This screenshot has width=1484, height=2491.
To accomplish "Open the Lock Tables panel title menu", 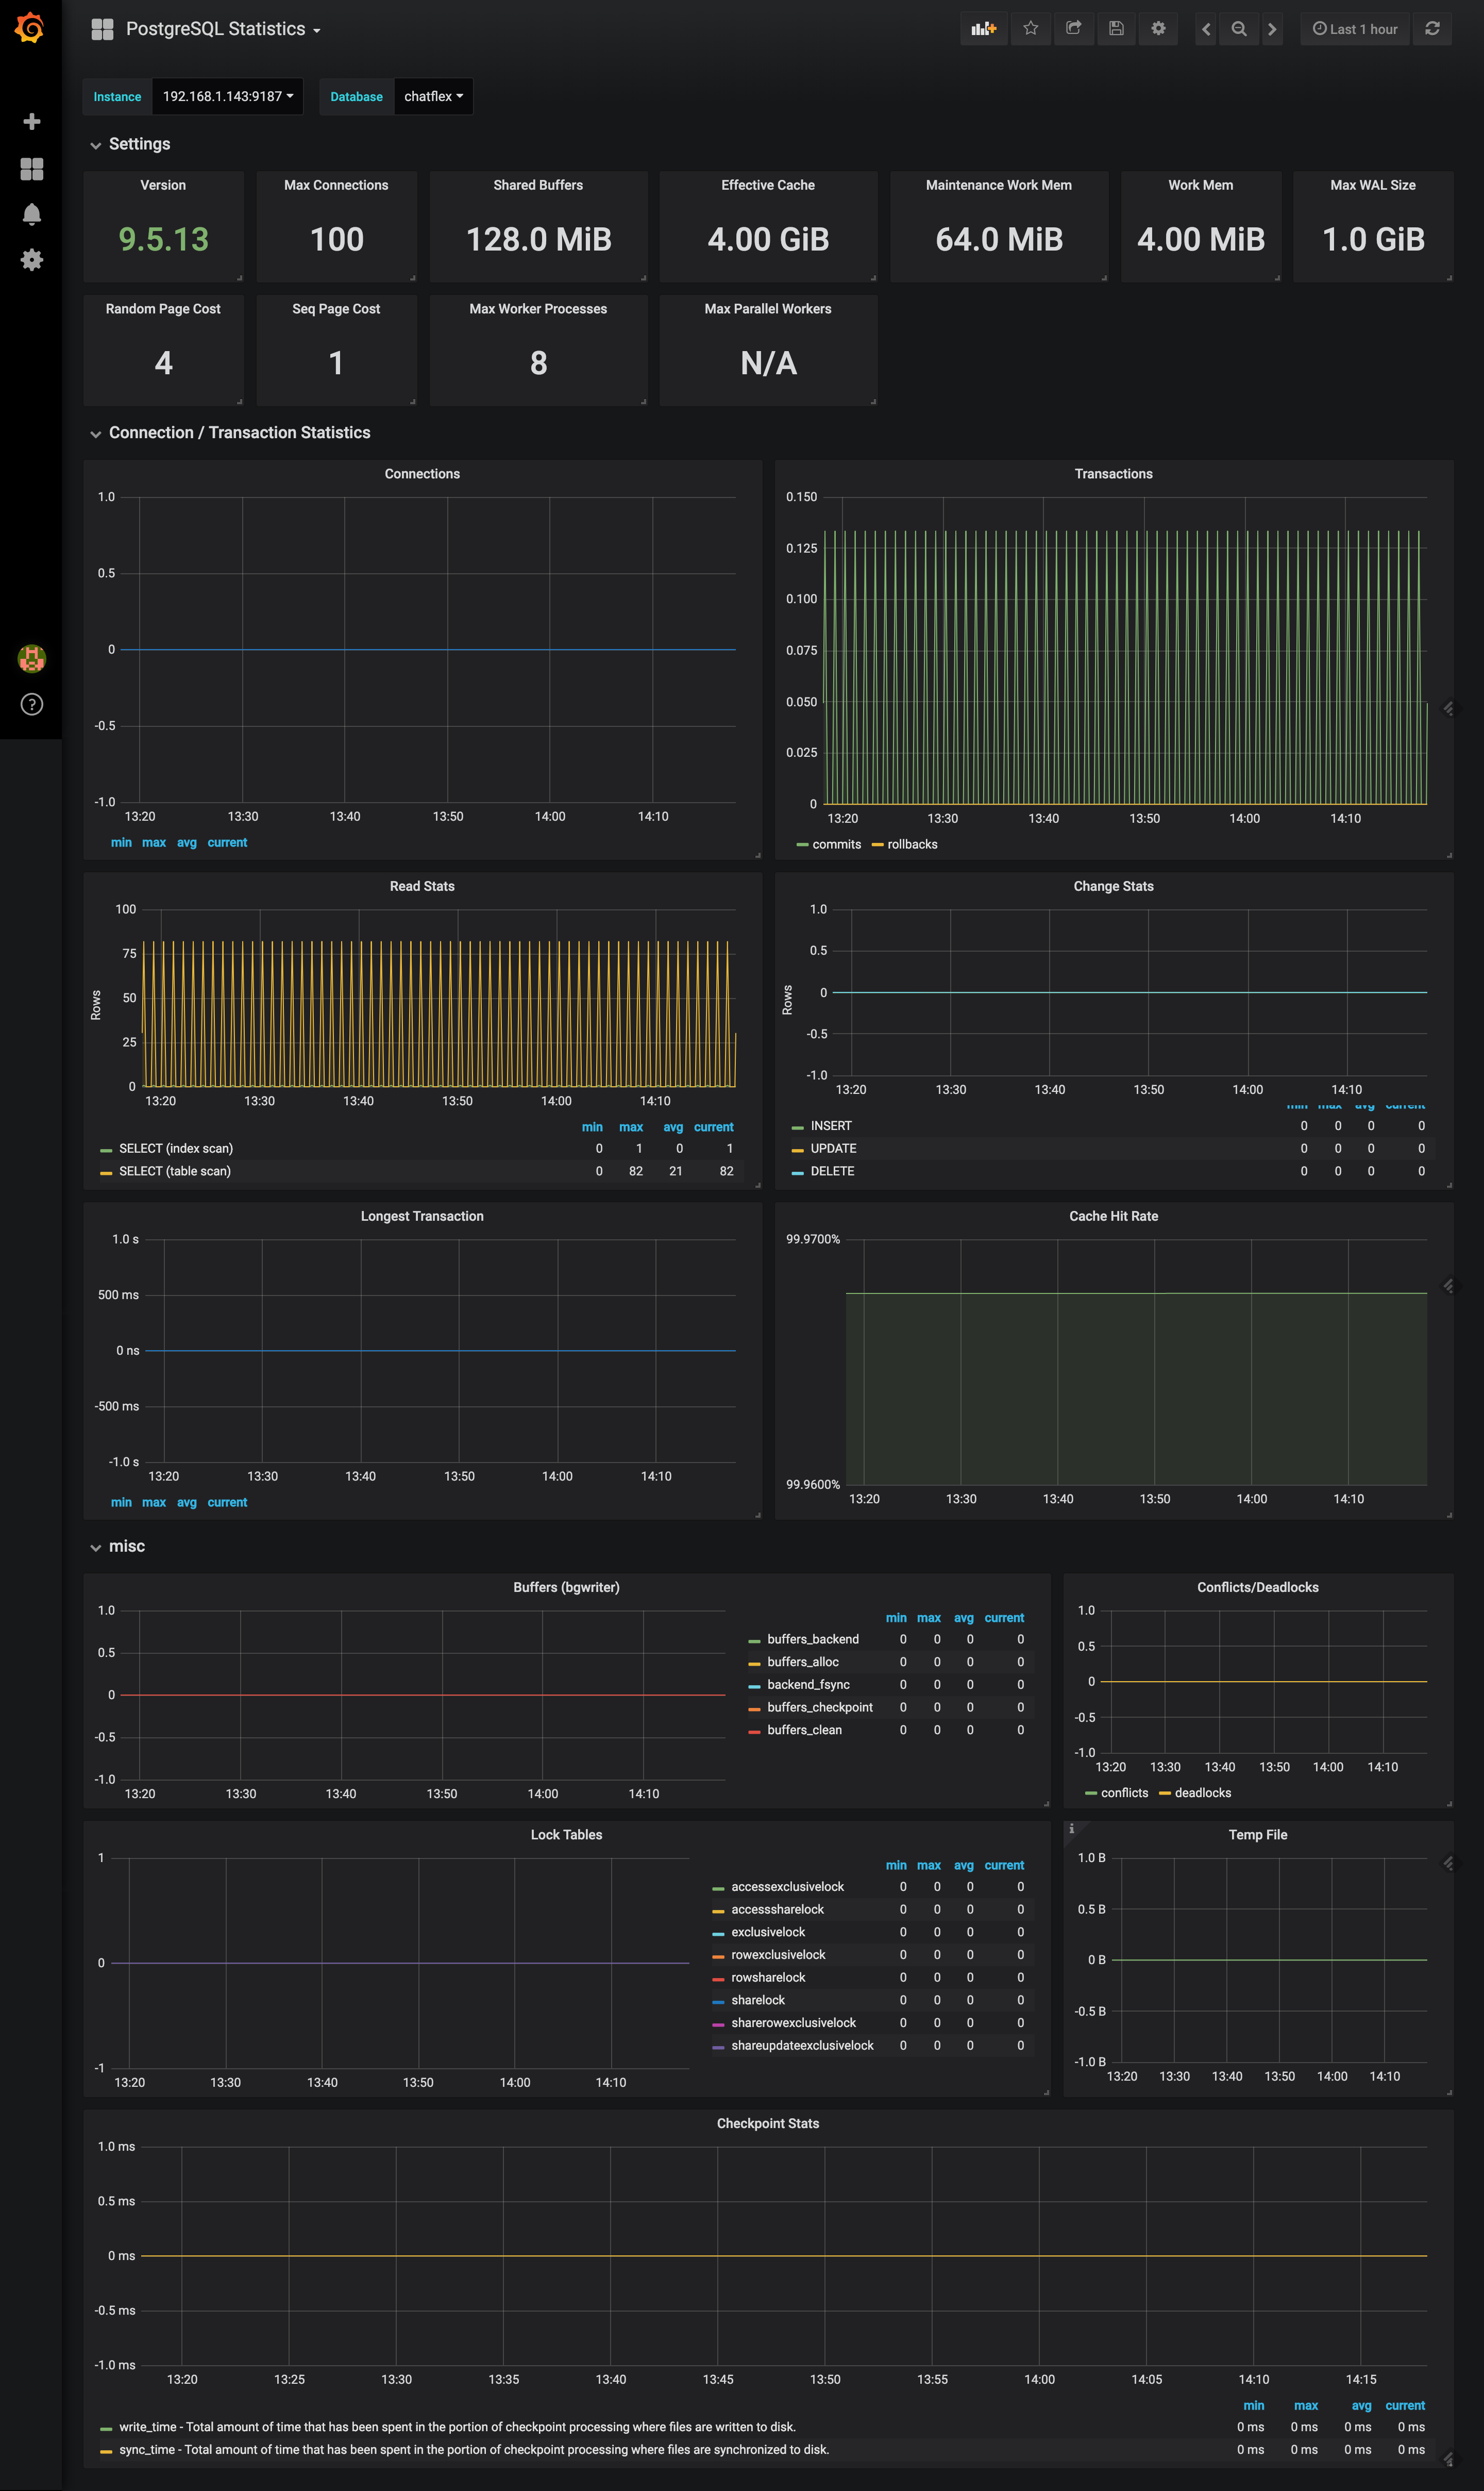I will (x=566, y=1835).
